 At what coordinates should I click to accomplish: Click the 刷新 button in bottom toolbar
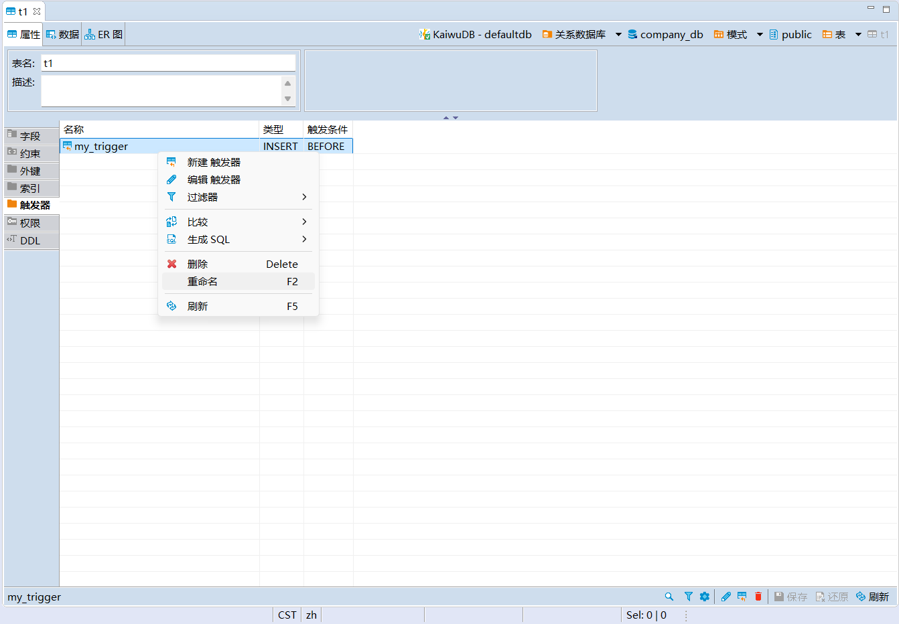tap(872, 597)
